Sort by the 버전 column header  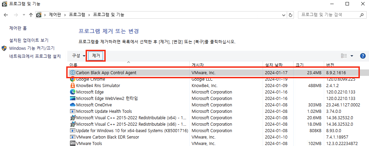pos(346,65)
